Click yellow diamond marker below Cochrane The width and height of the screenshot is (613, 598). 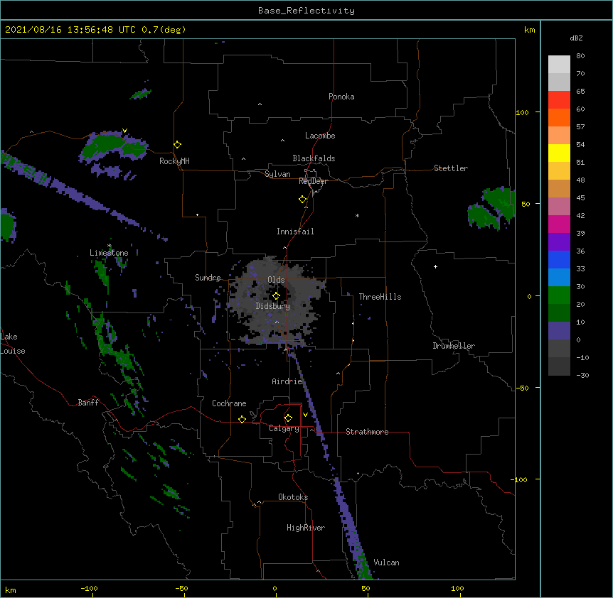(242, 420)
